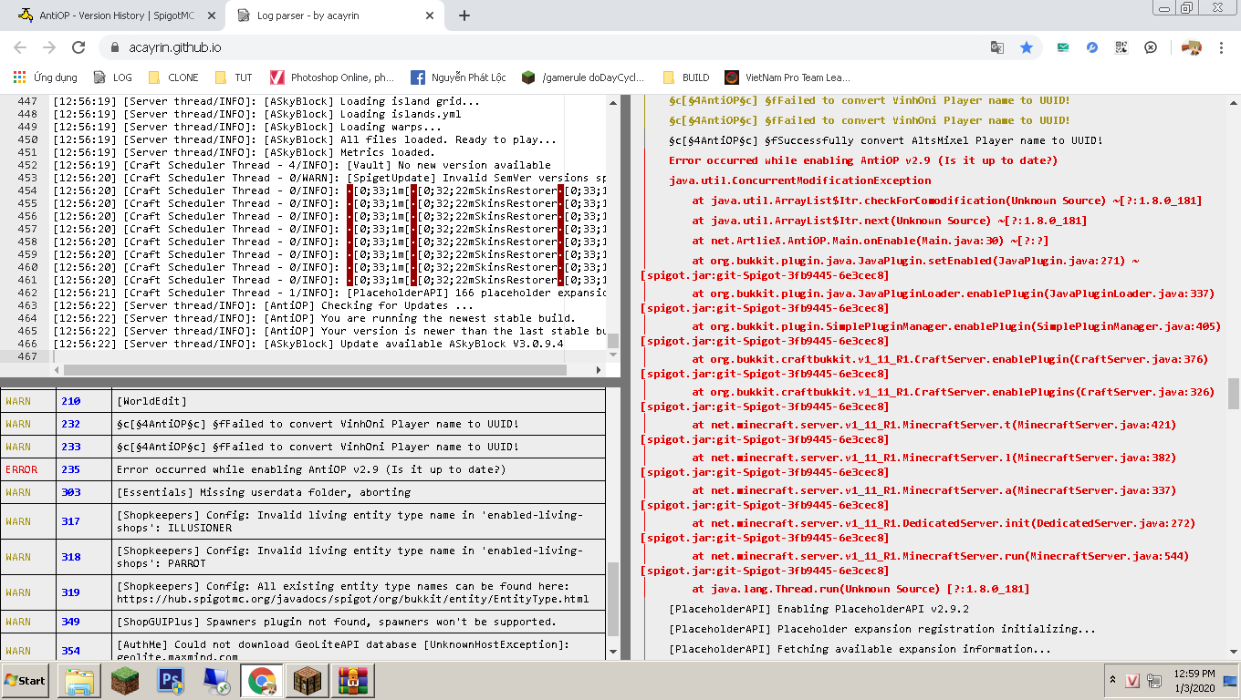Click the address bar showing acayrin.github.io
The width and height of the screenshot is (1241, 700).
click(547, 47)
